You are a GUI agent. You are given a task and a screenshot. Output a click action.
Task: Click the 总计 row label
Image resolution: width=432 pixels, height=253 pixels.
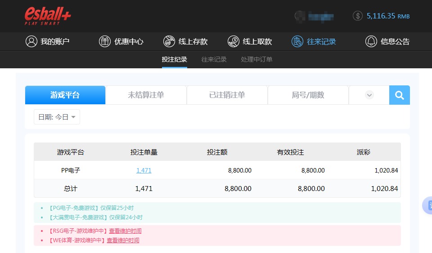71,189
